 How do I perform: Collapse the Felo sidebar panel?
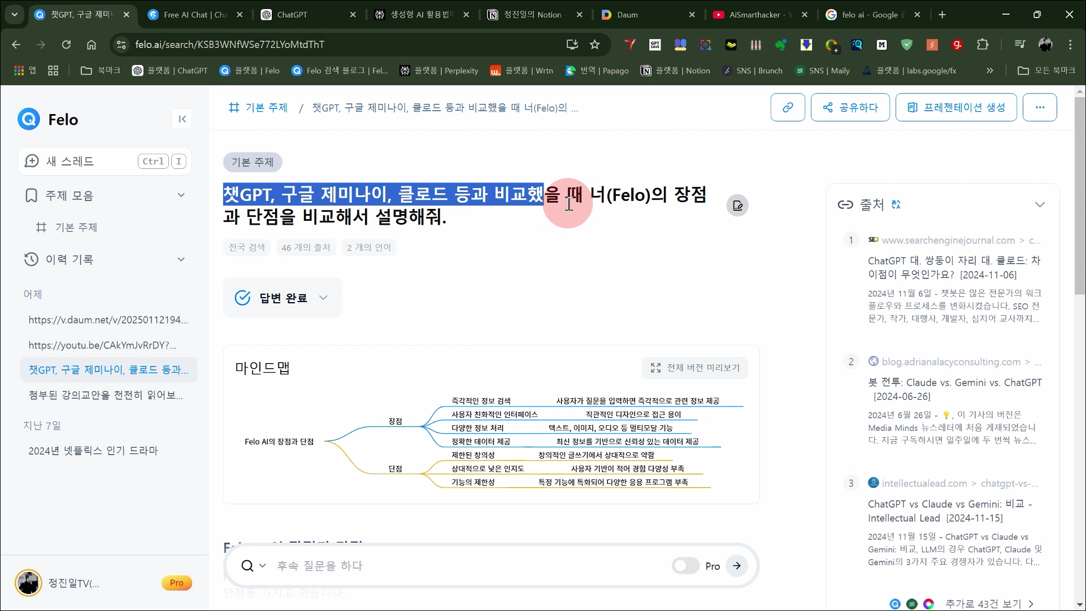tap(182, 119)
